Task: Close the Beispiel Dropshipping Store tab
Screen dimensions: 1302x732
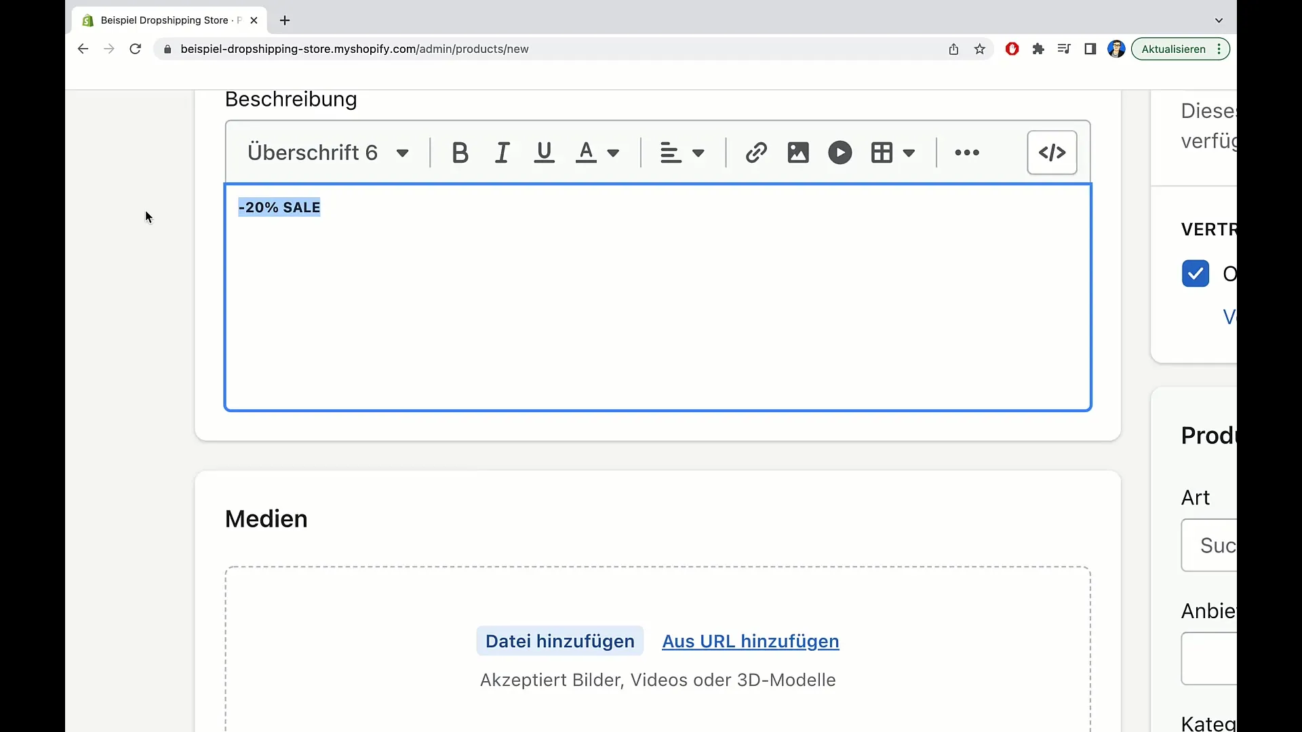Action: 254,20
